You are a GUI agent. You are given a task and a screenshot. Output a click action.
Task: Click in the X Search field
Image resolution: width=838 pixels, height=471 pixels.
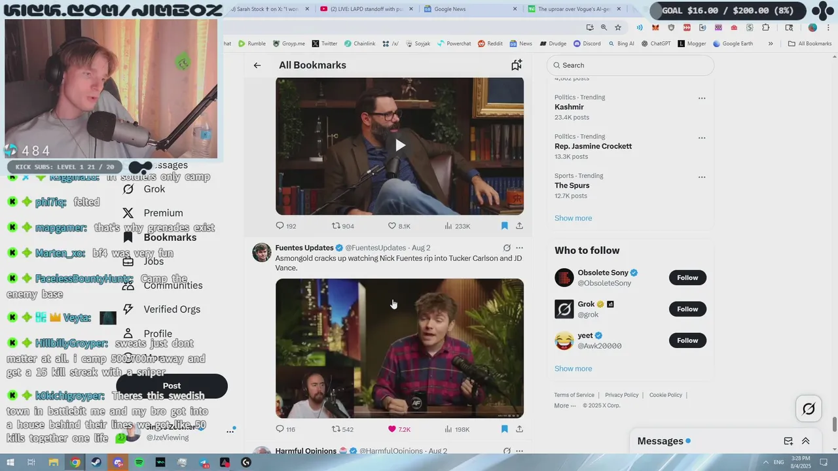click(630, 65)
